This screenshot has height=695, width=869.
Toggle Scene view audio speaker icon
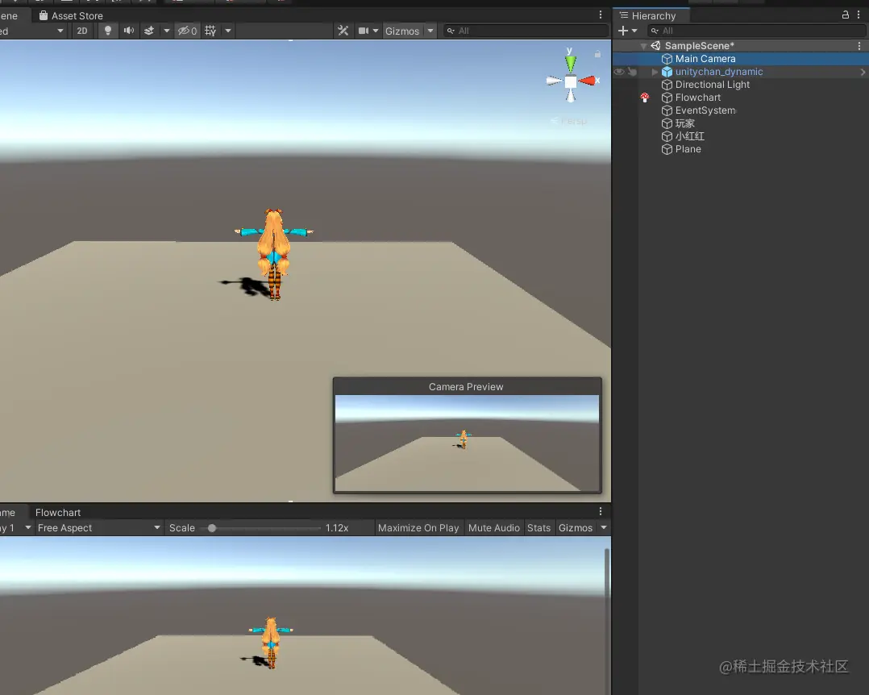(x=129, y=31)
